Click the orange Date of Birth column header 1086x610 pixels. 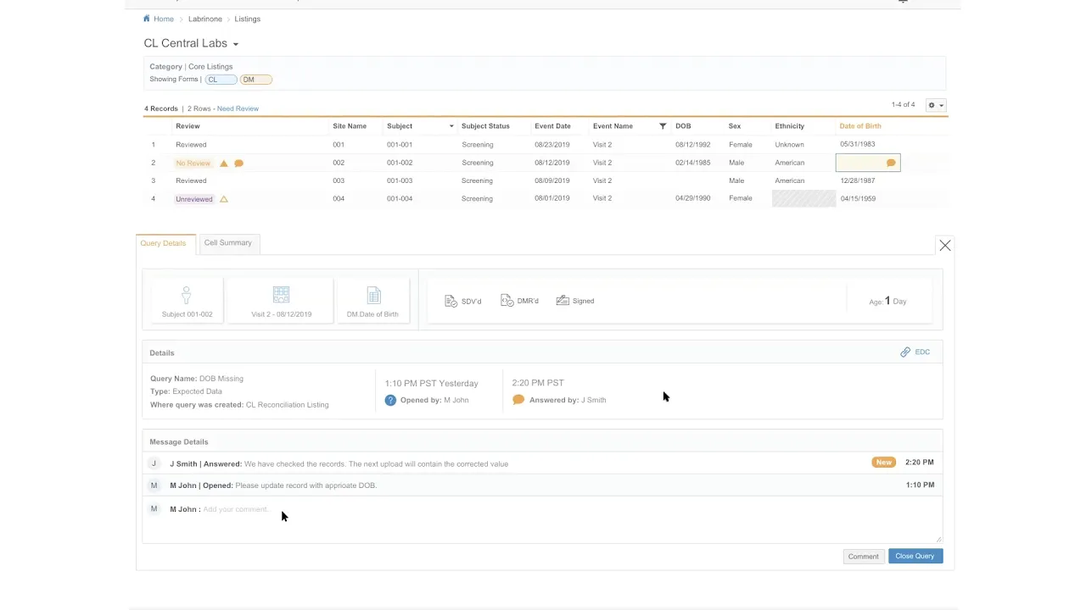pyautogui.click(x=860, y=126)
